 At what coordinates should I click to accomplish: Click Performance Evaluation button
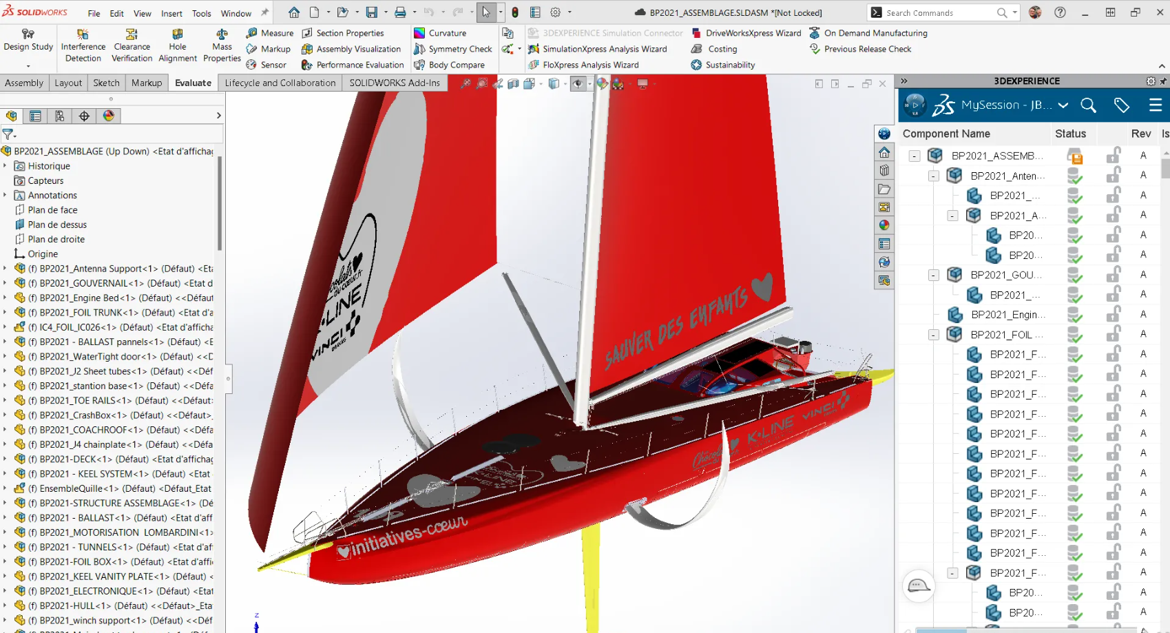353,65
